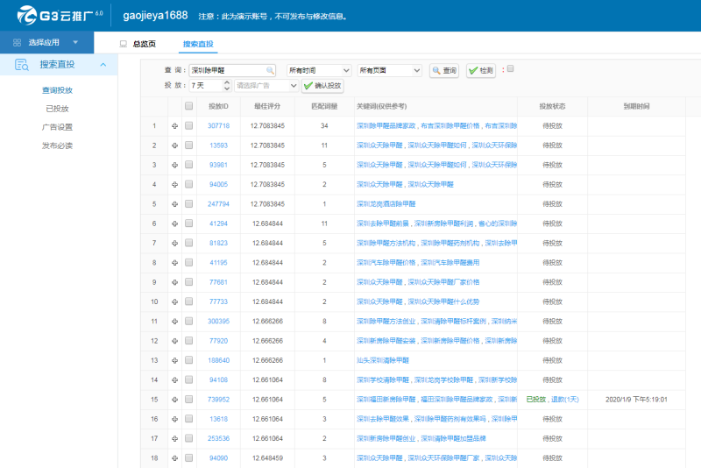Image resolution: width=701 pixels, height=468 pixels.
Task: Check the box for row 307718
Action: tap(188, 125)
